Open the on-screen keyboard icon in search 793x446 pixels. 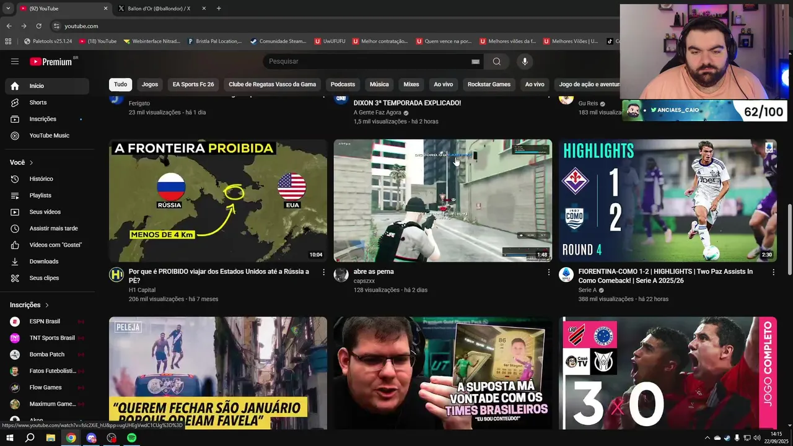475,61
